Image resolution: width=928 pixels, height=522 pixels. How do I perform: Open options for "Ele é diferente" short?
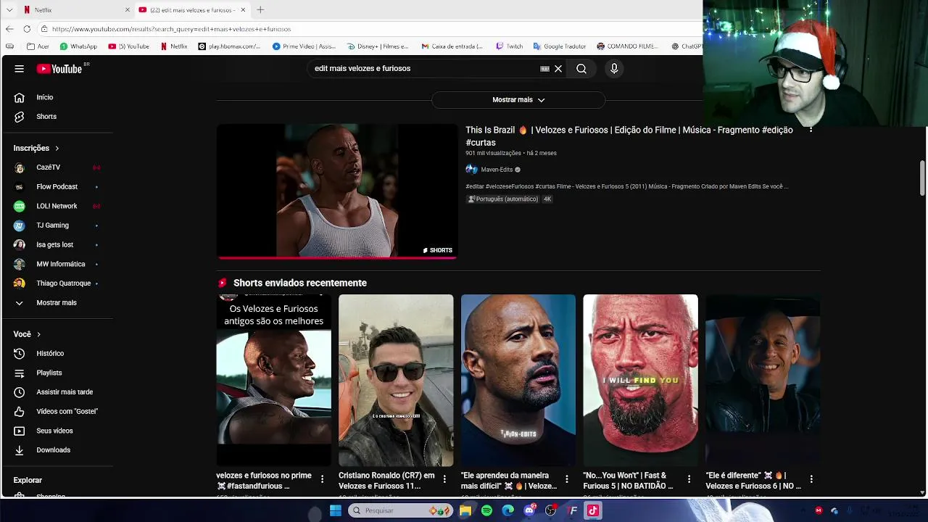[x=811, y=478]
